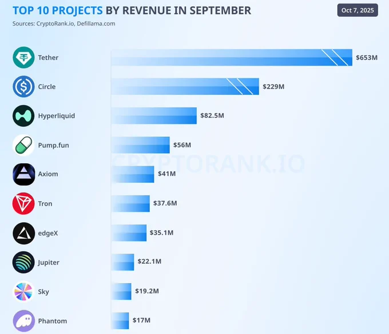The image size is (389, 334).
Task: Click the "$37.6M" value label
Action: 165,203
